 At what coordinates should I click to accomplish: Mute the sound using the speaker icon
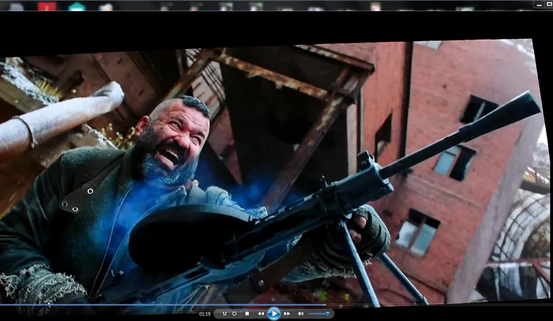[x=300, y=314]
